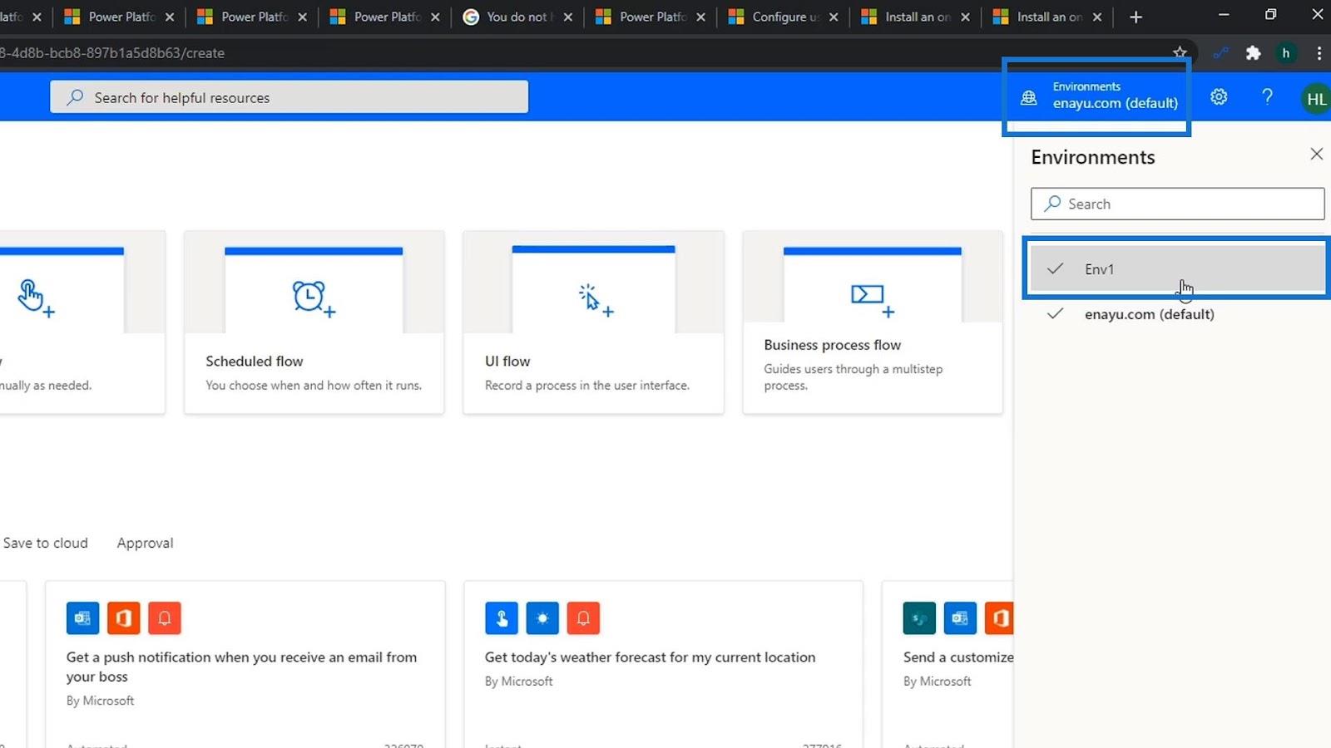The width and height of the screenshot is (1331, 748).
Task: Click red bell icon on weather forecast template
Action: (583, 618)
